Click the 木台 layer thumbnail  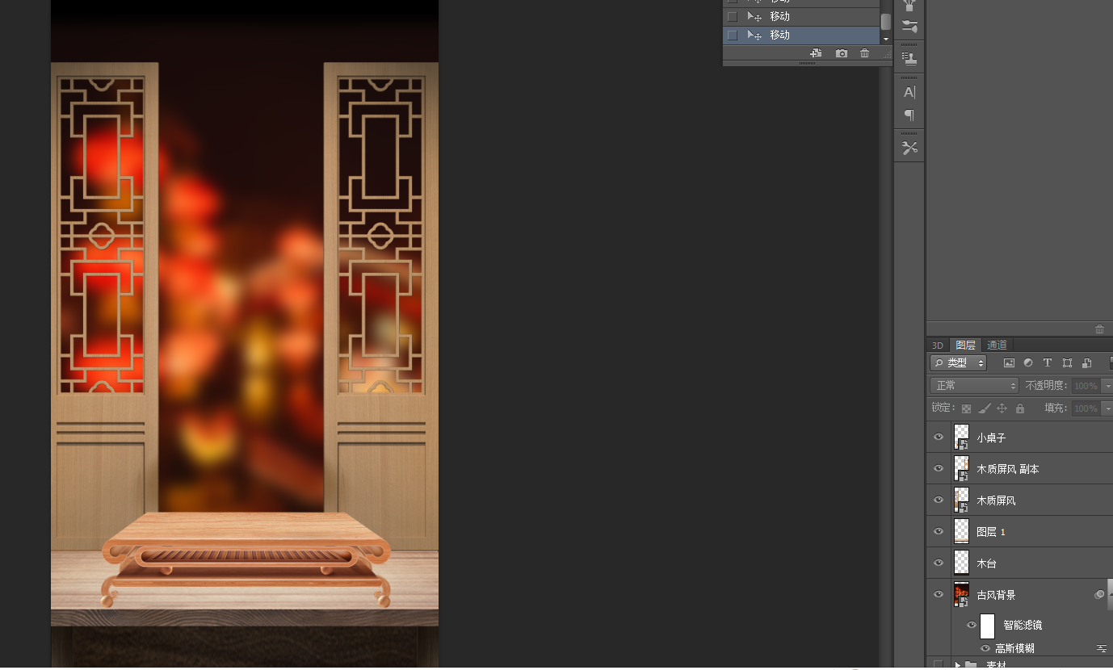point(961,563)
